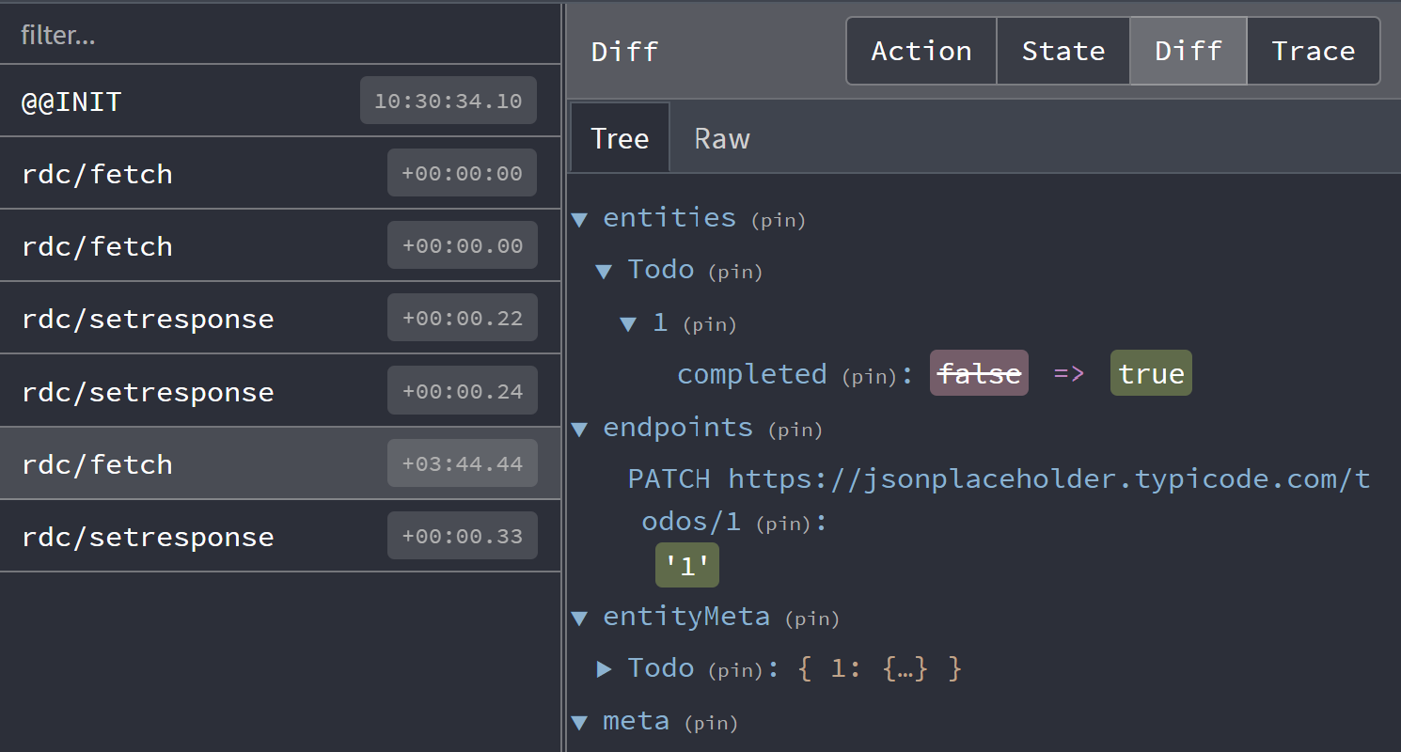Switch to the Action tab

coord(921,51)
